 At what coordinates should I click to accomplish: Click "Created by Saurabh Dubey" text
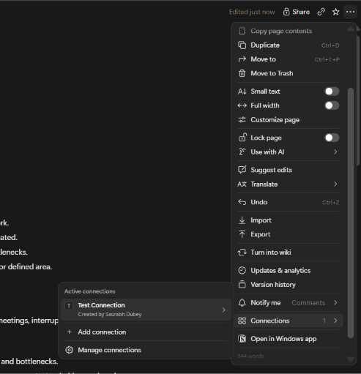click(110, 314)
